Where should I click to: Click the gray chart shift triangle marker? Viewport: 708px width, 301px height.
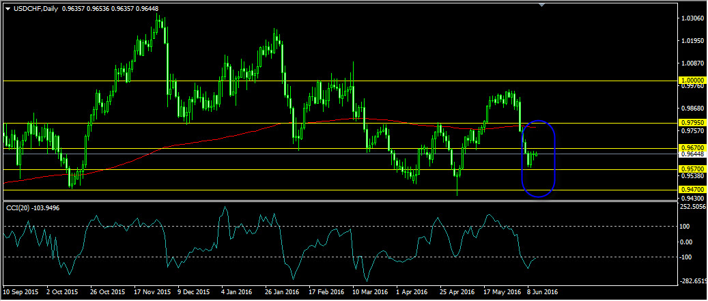point(542,5)
